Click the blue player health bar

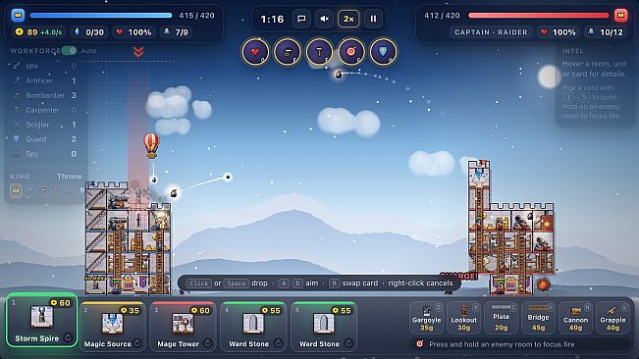(101, 16)
